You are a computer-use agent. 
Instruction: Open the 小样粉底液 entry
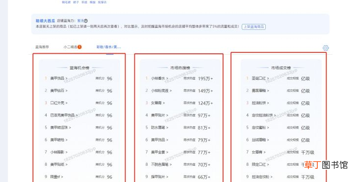161,91
